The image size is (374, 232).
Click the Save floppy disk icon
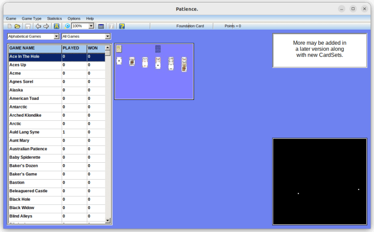[28, 26]
